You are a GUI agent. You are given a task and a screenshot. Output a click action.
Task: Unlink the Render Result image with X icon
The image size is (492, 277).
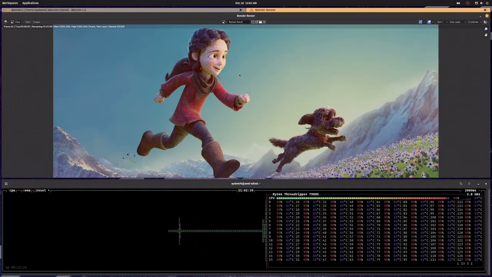click(264, 22)
